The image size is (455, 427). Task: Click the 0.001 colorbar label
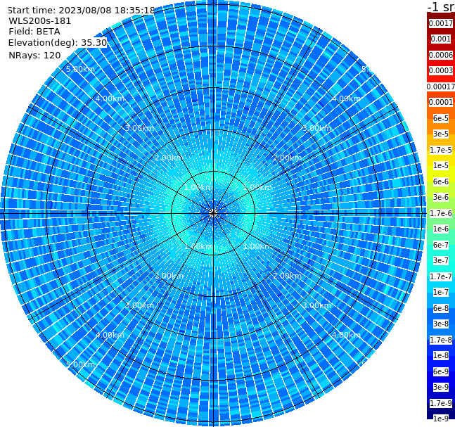pyautogui.click(x=441, y=39)
